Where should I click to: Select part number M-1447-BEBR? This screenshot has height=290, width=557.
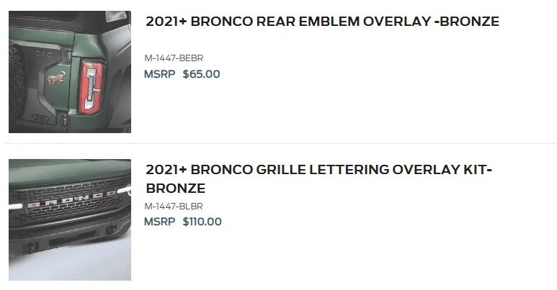pos(174,58)
